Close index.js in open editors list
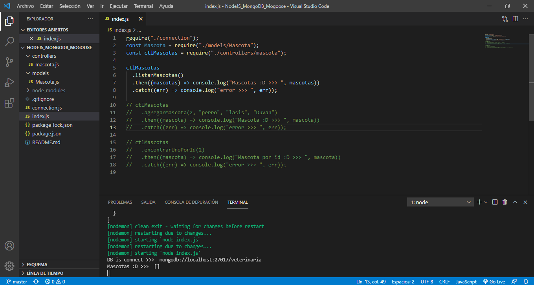 [32, 38]
